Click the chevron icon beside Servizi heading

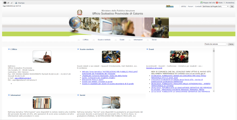(78, 95)
